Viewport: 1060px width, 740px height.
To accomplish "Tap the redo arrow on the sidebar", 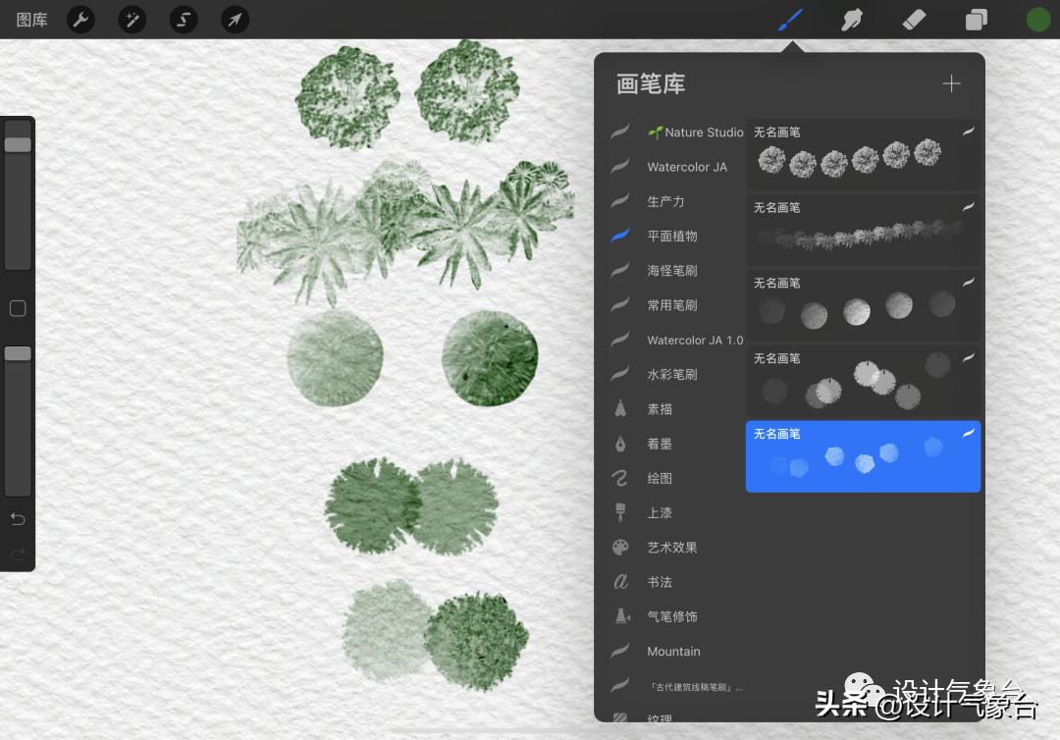I will click(x=18, y=554).
